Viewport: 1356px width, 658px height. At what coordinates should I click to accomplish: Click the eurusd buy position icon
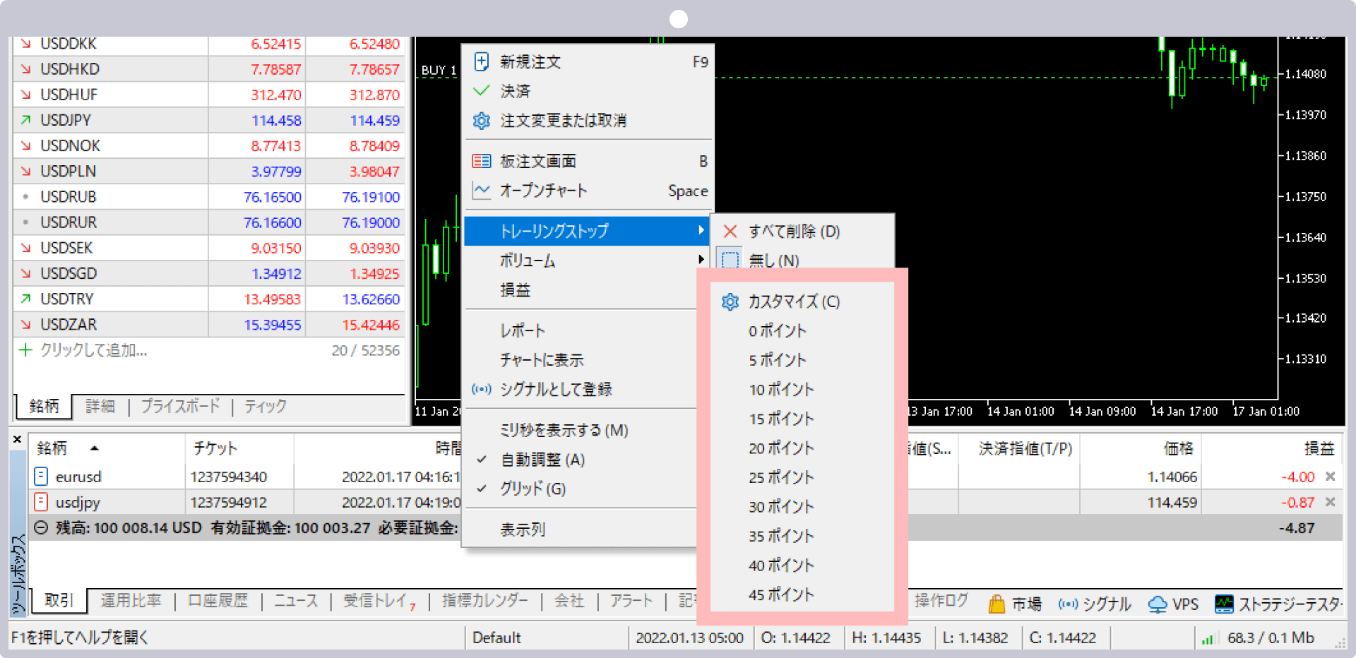pos(41,477)
